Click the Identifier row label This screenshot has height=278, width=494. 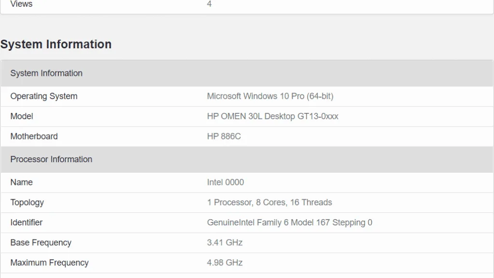point(27,222)
